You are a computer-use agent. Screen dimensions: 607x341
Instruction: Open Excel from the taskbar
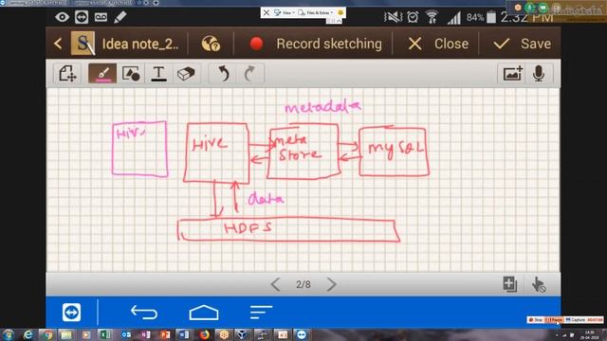[105, 334]
